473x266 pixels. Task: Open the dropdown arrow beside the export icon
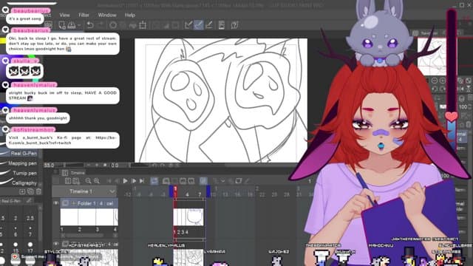(x=79, y=25)
